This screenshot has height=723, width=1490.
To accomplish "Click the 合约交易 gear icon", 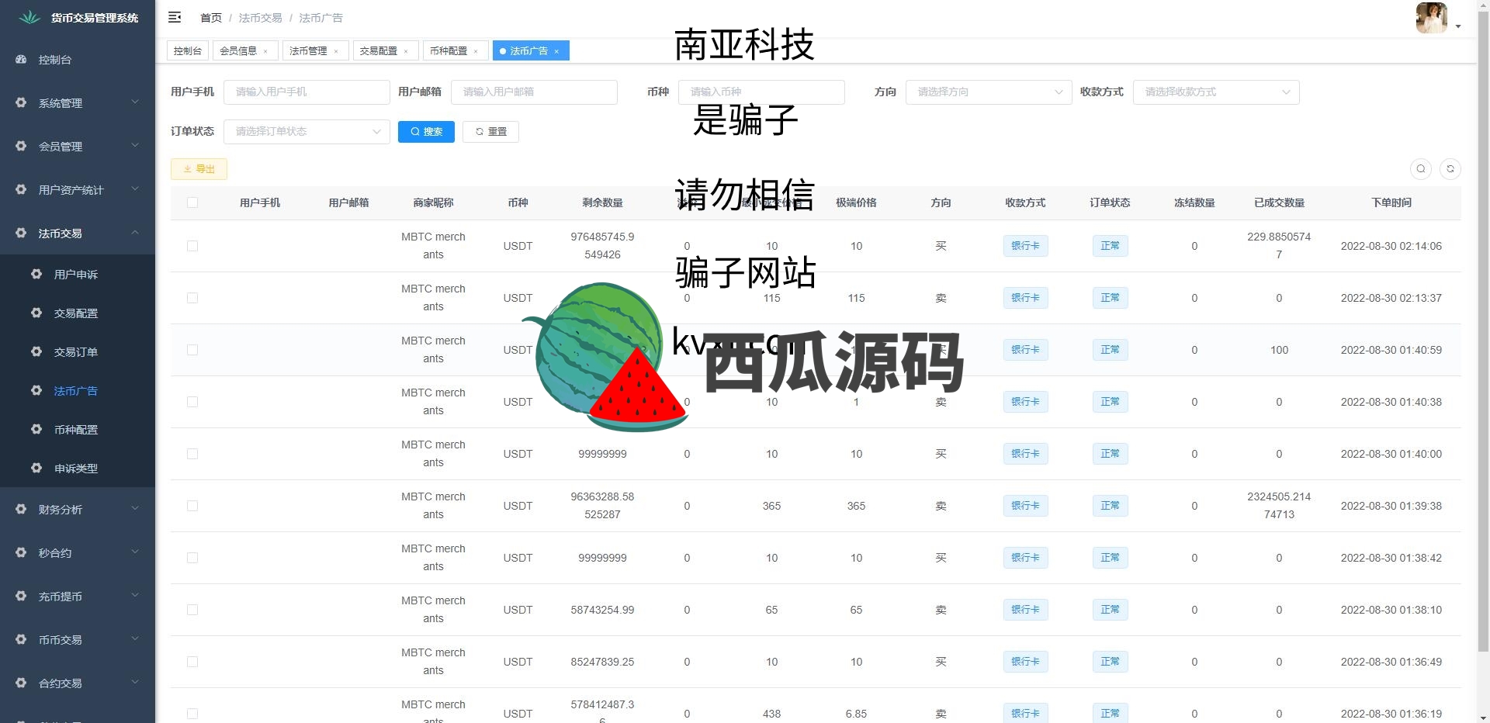I will pyautogui.click(x=22, y=683).
